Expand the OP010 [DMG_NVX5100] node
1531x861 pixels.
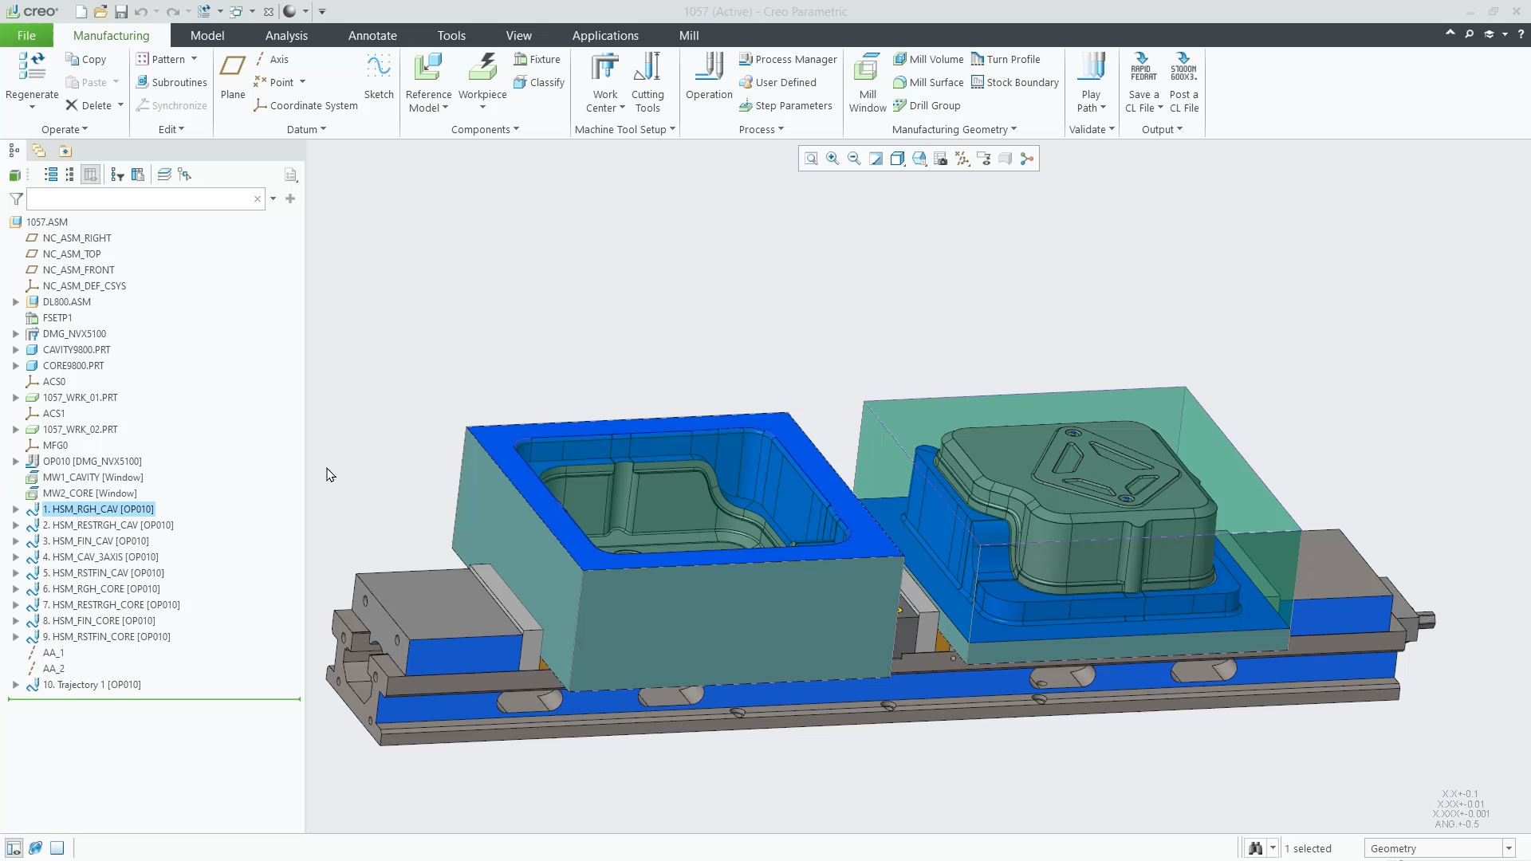point(15,462)
